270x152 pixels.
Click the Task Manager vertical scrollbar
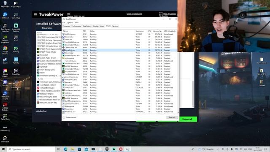[178, 71]
